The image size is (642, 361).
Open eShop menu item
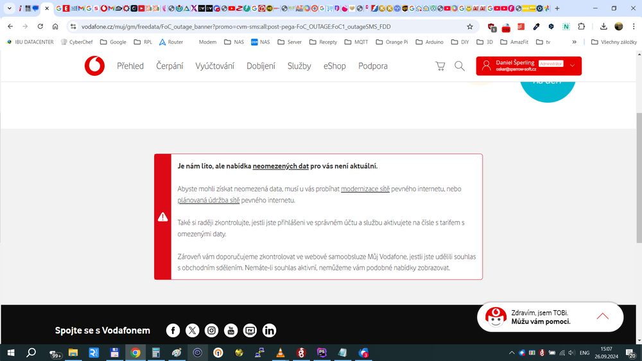(x=334, y=66)
